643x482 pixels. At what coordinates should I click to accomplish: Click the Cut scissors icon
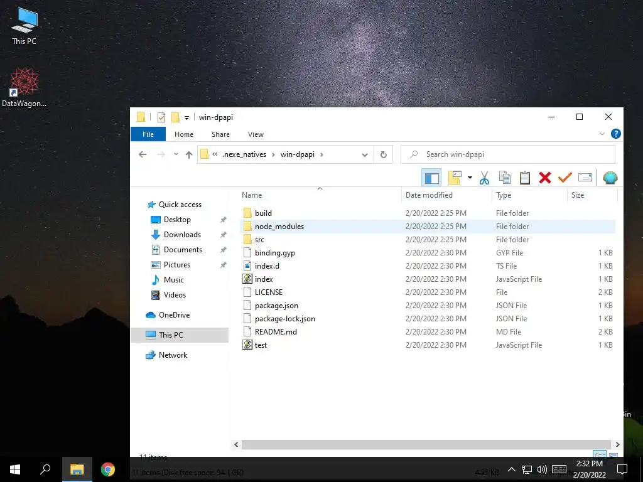click(484, 178)
